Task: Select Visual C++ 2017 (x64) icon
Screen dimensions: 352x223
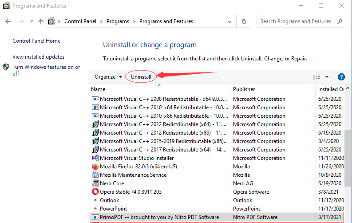Action: pos(95,150)
